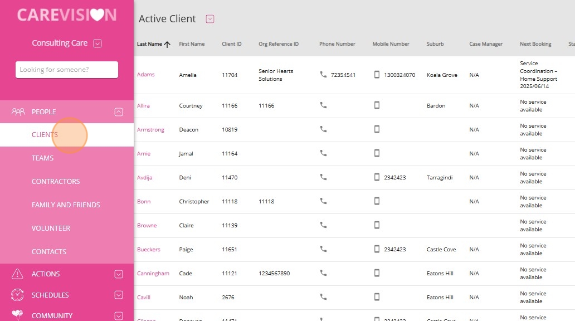Focus the 'Looking for someone?' search box
The image size is (575, 321).
[67, 70]
